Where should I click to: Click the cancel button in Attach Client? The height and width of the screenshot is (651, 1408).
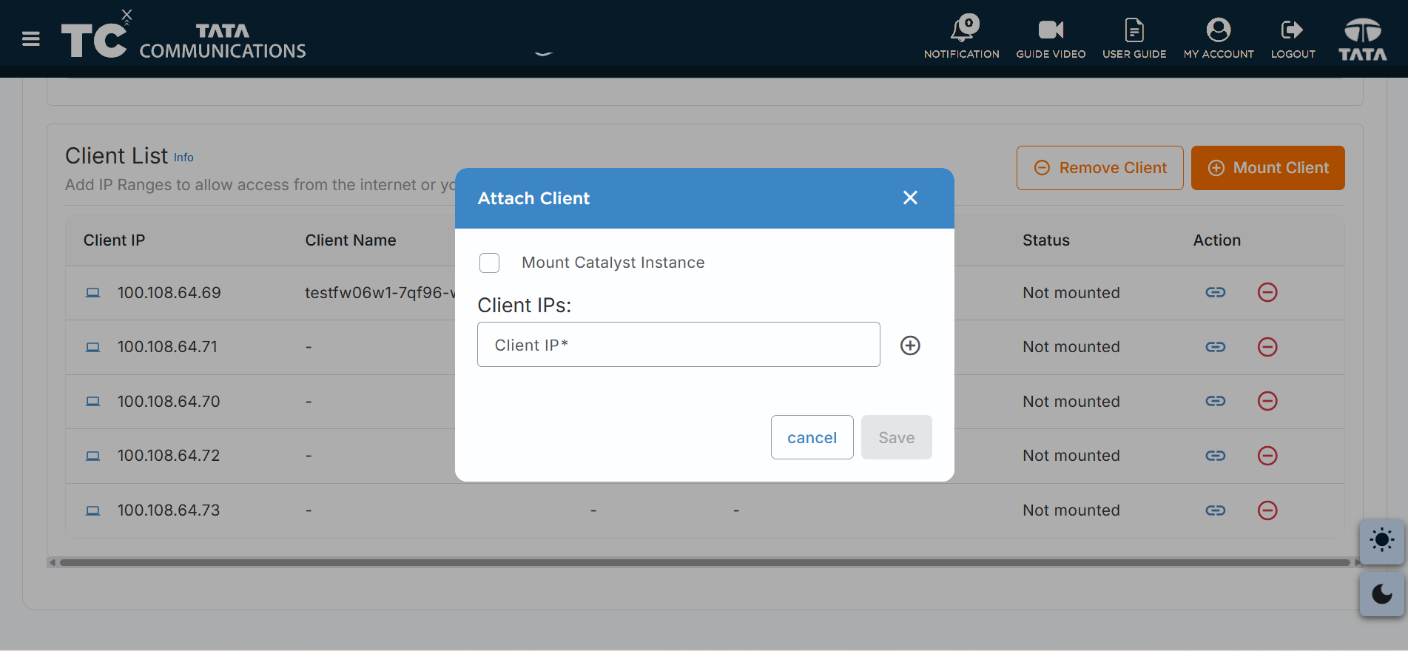tap(812, 437)
